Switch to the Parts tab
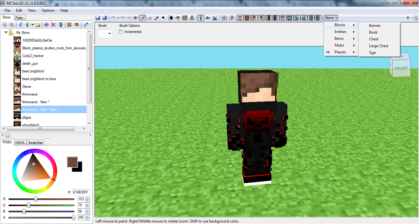 tap(19, 18)
